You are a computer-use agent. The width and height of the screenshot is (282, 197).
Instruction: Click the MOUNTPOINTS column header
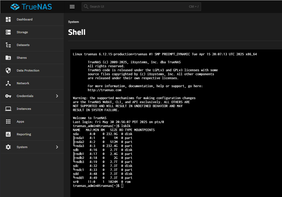(144, 130)
